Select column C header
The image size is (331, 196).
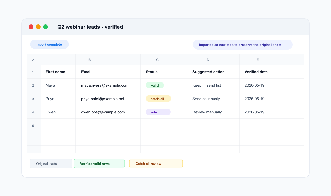tap(164, 60)
